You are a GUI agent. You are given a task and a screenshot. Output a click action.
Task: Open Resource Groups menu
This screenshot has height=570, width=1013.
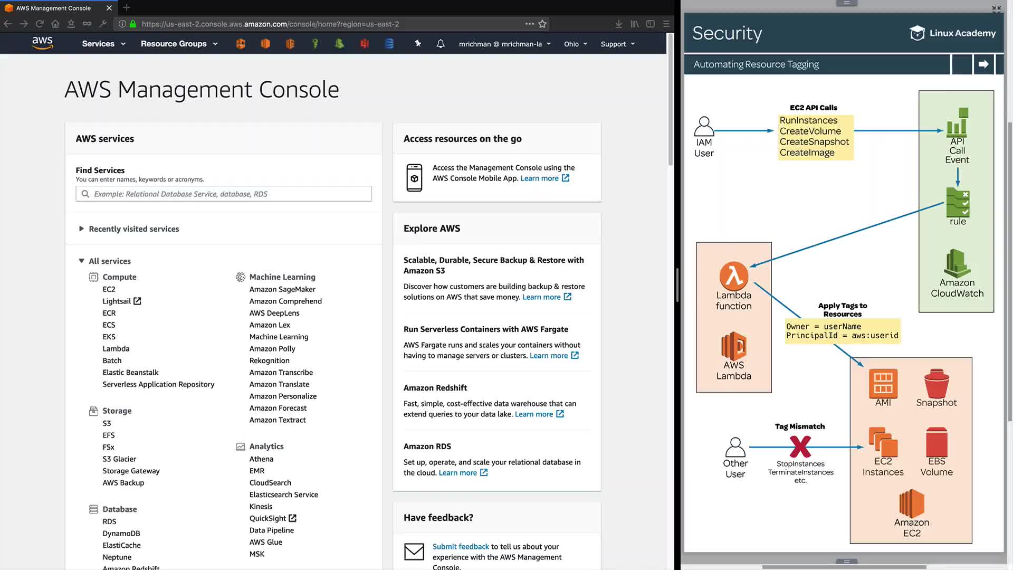click(x=179, y=44)
